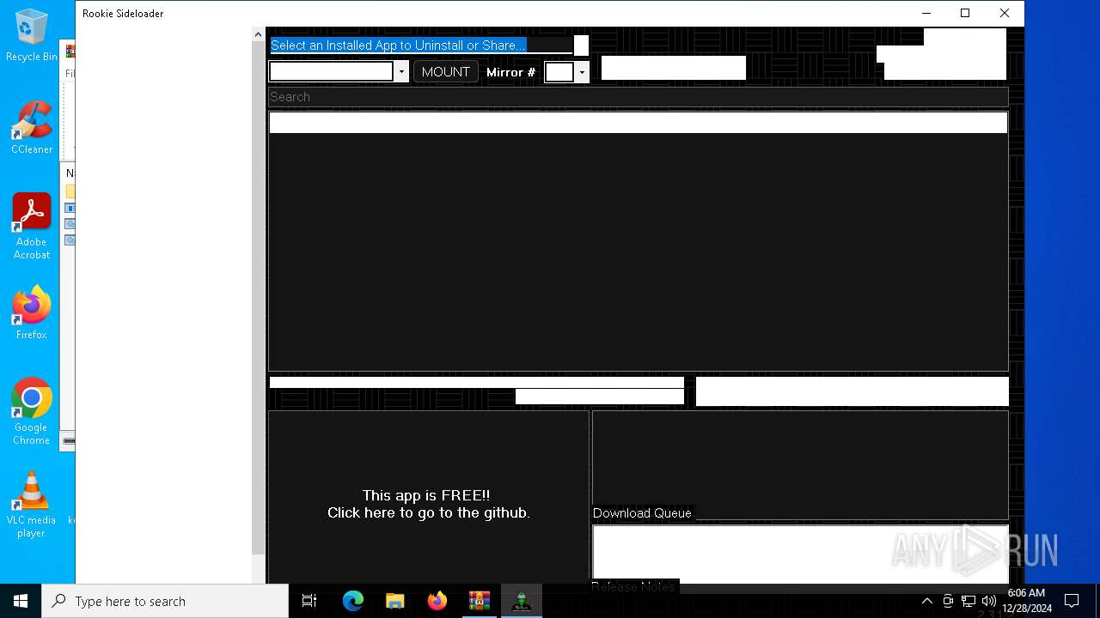Show hidden system tray icons
This screenshot has width=1100, height=618.
[926, 601]
